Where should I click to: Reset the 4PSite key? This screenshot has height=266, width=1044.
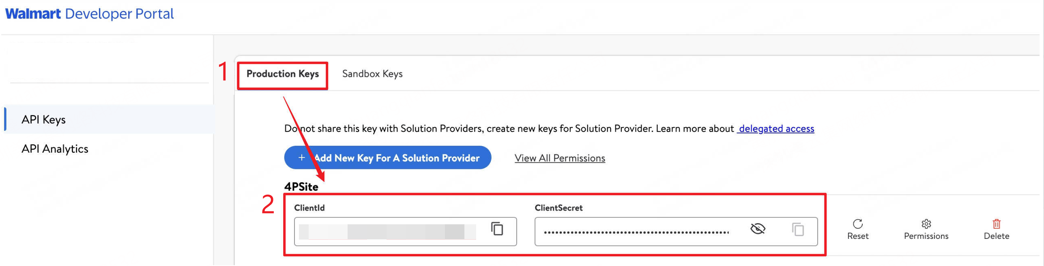pos(857,229)
